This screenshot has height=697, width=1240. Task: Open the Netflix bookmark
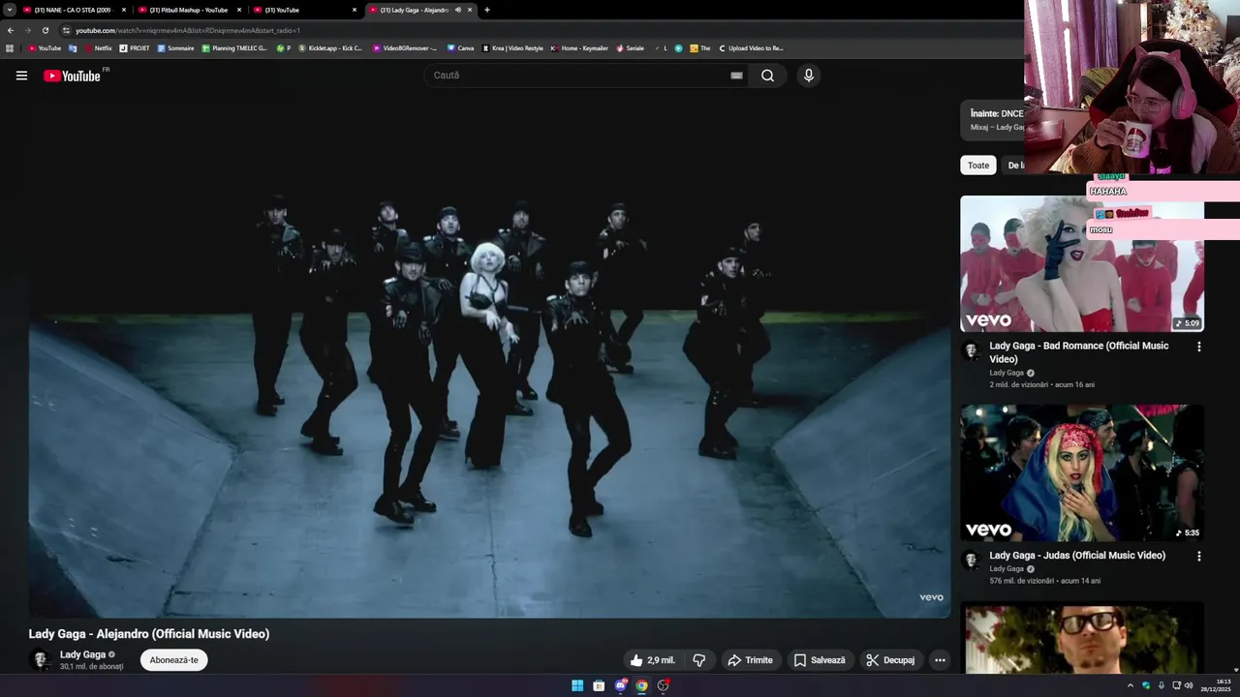tap(99, 47)
